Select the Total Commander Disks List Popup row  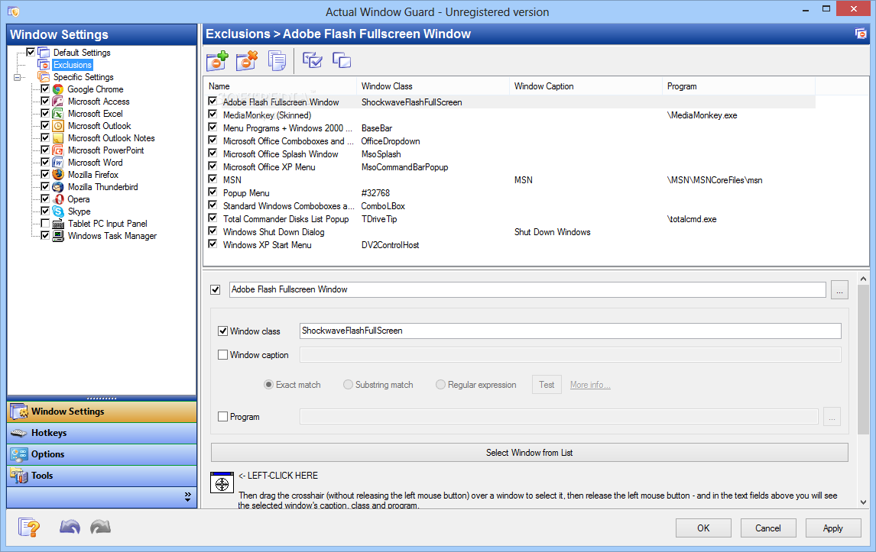[509, 219]
